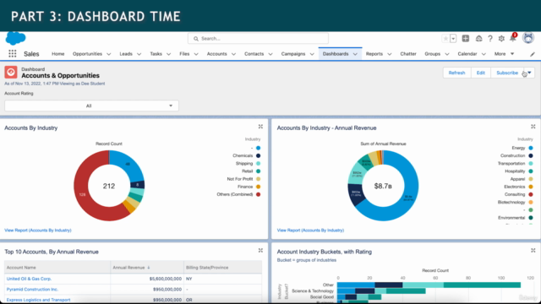Click the search magnifier icon
The width and height of the screenshot is (541, 304).
[196, 39]
